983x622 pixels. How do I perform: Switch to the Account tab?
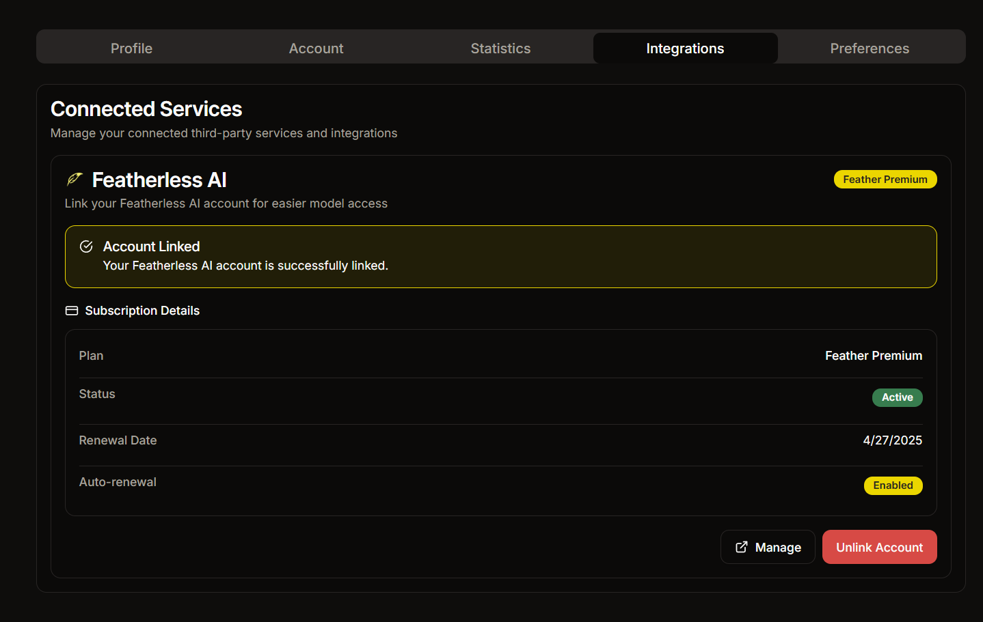click(317, 48)
